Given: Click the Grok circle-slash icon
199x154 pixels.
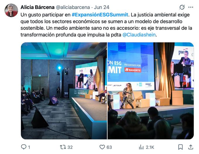Looking at the screenshot, I should coord(182,7).
